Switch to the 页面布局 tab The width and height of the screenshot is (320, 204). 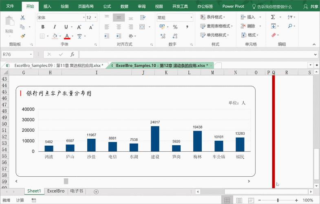tap(86, 7)
